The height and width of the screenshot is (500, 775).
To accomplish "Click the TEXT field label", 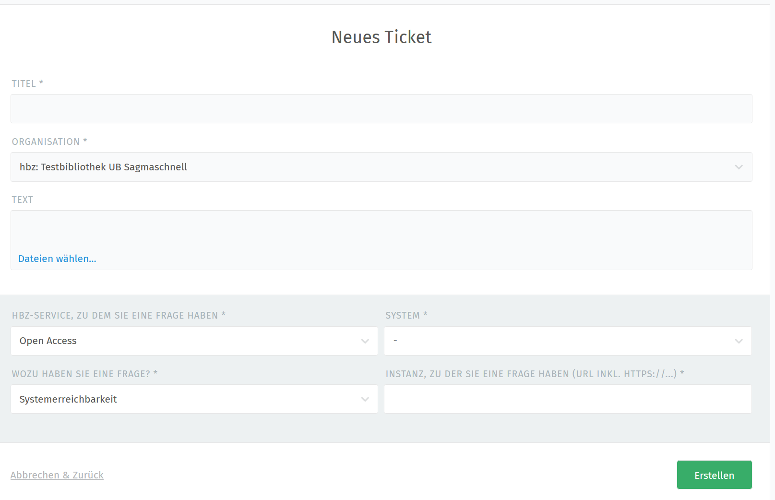I will pos(23,200).
